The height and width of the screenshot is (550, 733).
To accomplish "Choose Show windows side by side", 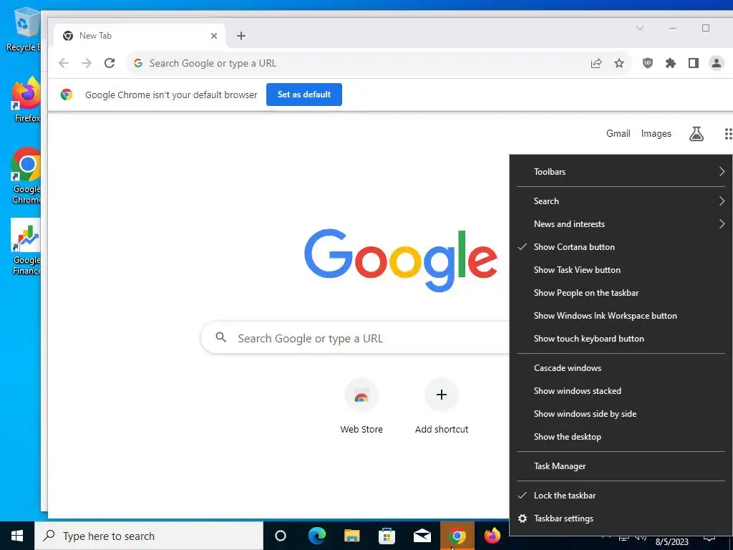I will click(x=621, y=414).
